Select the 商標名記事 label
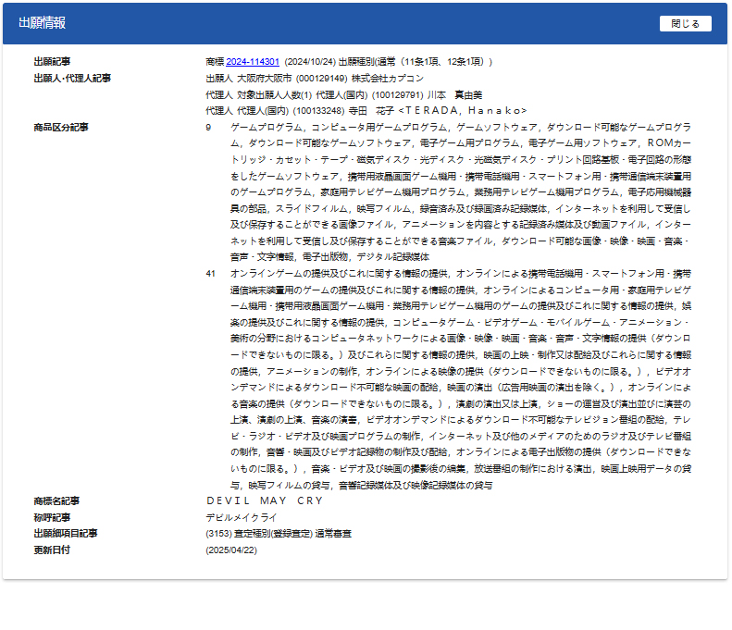732x630 pixels. (56, 500)
